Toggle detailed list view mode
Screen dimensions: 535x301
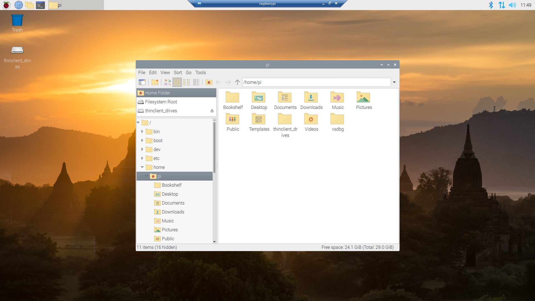tap(196, 82)
